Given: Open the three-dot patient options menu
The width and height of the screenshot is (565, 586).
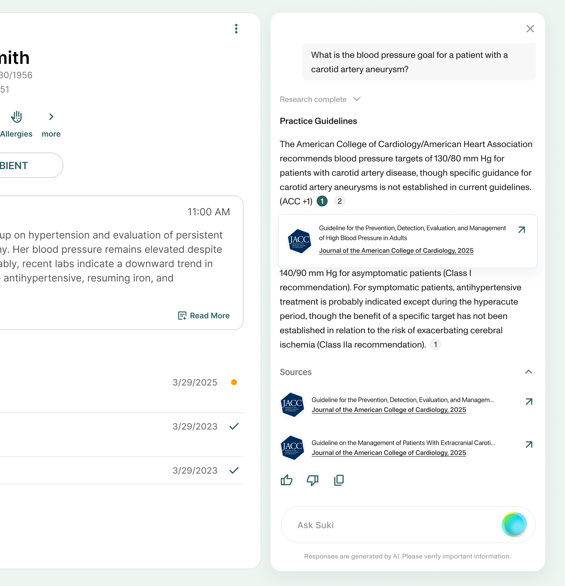Looking at the screenshot, I should [236, 29].
